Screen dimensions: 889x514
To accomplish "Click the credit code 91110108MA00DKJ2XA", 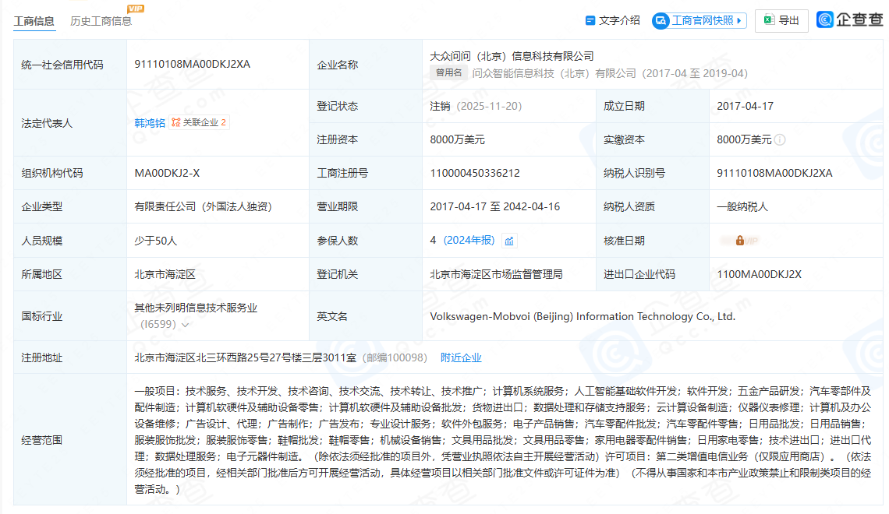I will pos(192,65).
